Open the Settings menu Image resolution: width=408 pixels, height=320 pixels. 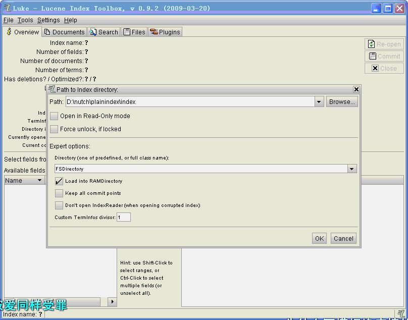(x=48, y=20)
